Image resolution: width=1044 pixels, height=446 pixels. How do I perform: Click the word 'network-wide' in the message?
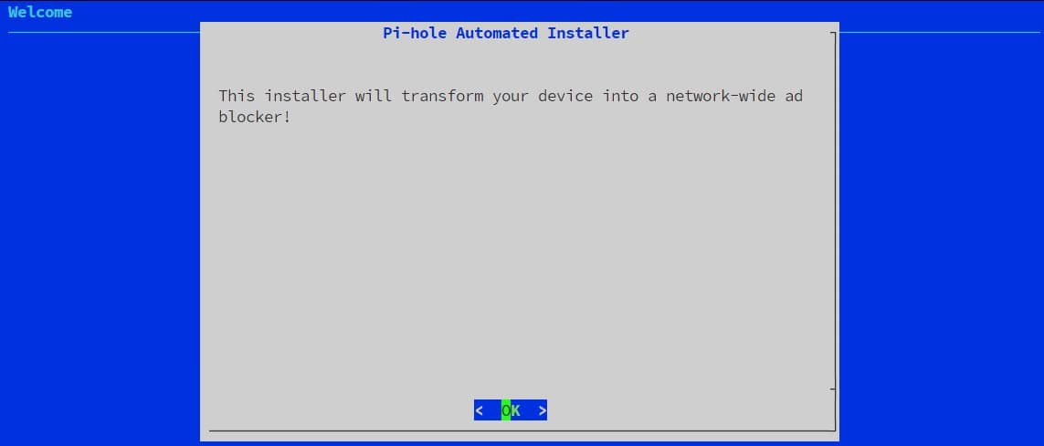[x=721, y=96]
